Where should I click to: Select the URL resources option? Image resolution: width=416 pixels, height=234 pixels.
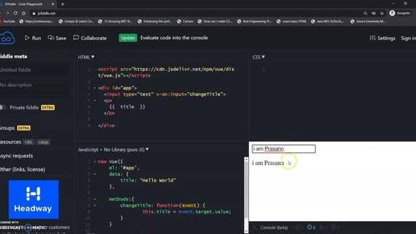point(29,142)
